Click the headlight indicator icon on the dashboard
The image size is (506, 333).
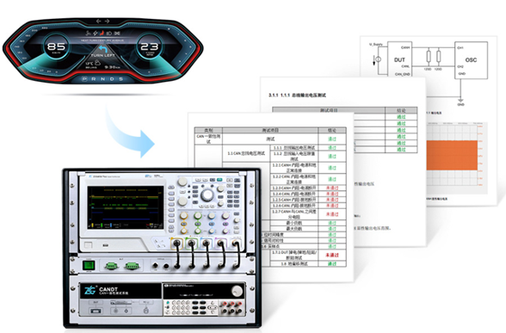[x=109, y=33]
